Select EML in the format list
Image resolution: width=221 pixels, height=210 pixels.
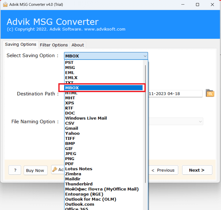[x=104, y=73]
